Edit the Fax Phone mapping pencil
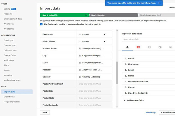This screenshot has height=116, width=175. coord(104,34)
